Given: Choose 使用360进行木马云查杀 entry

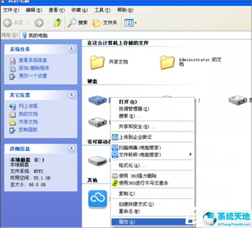Looking at the screenshot, I should click(153, 183).
